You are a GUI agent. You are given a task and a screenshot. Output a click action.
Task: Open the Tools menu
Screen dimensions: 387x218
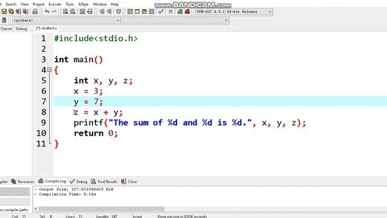pos(70,4)
